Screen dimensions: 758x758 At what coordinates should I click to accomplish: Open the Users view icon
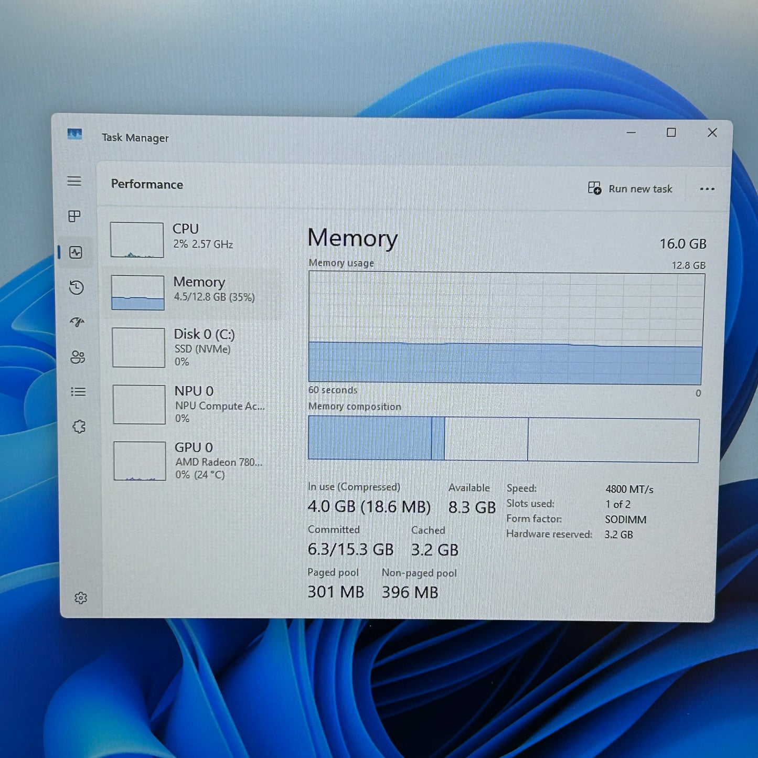(x=77, y=357)
